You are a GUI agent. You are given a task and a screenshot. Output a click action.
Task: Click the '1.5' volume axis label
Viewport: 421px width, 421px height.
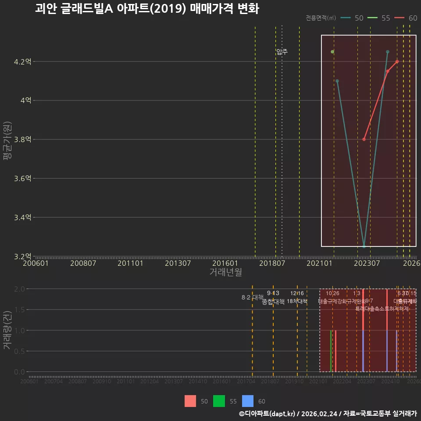click(19, 310)
